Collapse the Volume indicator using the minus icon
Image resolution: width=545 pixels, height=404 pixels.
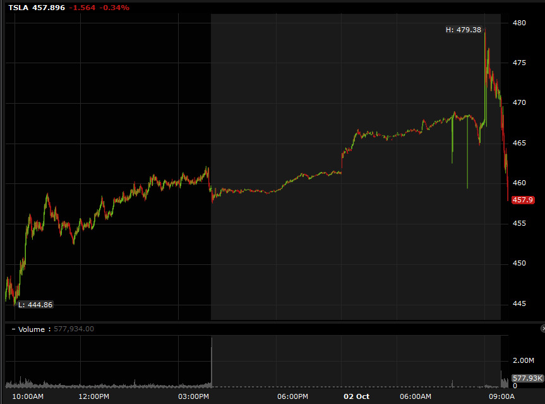pyautogui.click(x=13, y=329)
